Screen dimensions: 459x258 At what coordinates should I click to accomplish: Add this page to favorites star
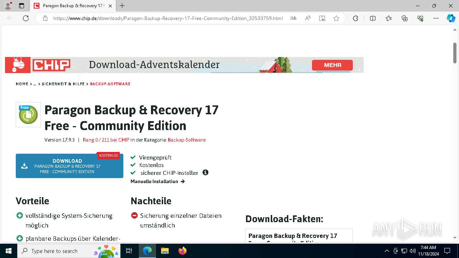336,18
